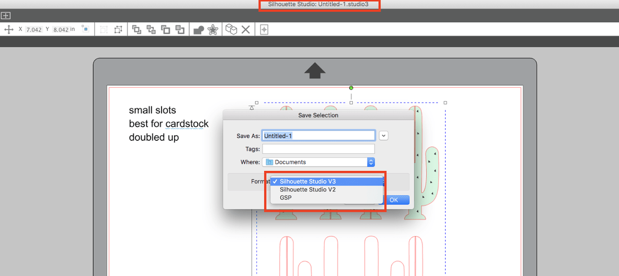Select the GSP format option

coord(327,198)
